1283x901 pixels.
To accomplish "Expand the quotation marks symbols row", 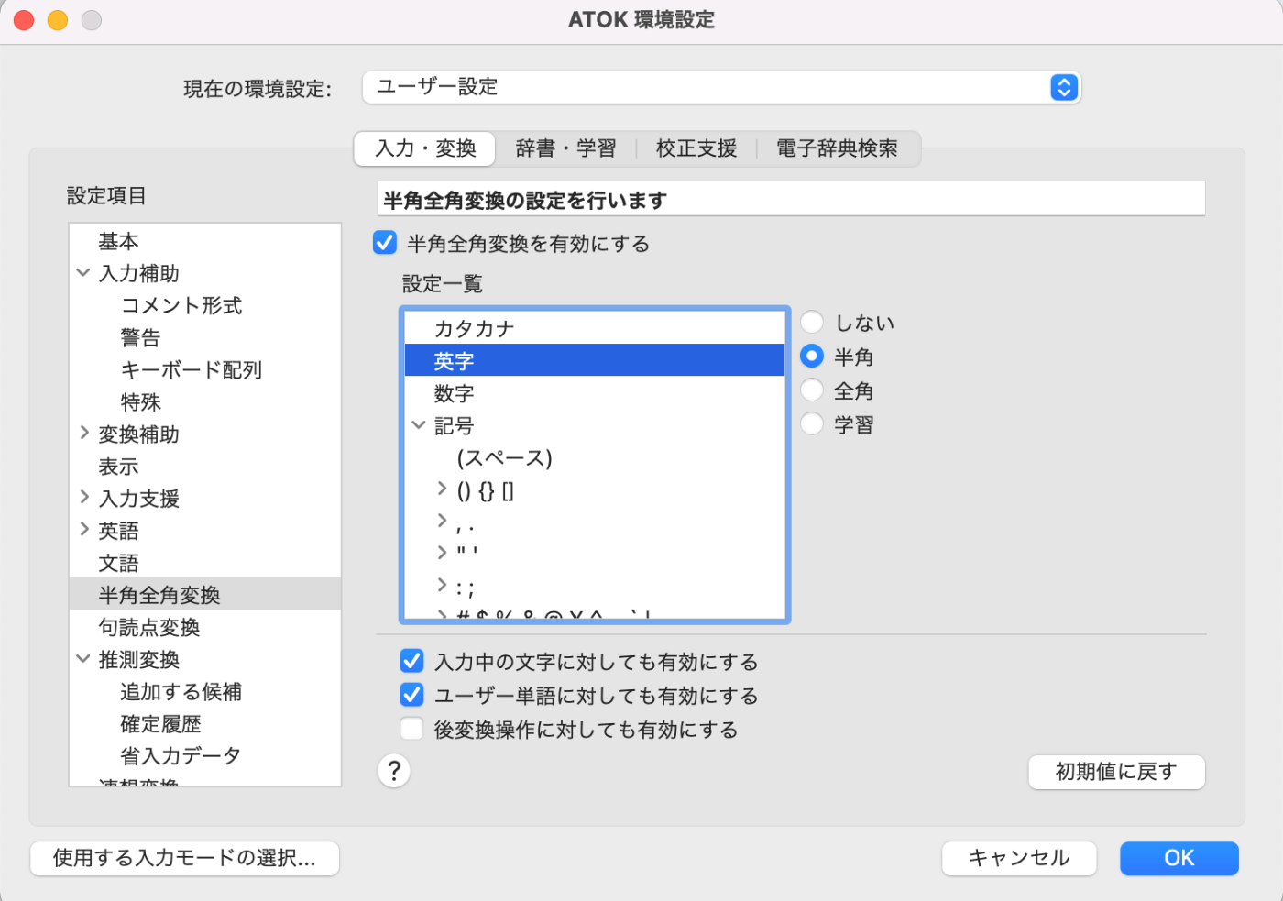I will click(x=442, y=553).
